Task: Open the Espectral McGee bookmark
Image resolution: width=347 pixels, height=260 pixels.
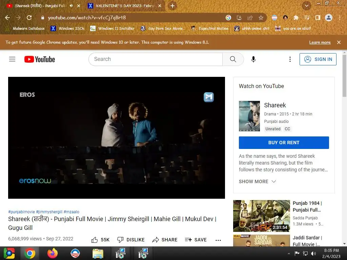Action: [209, 28]
